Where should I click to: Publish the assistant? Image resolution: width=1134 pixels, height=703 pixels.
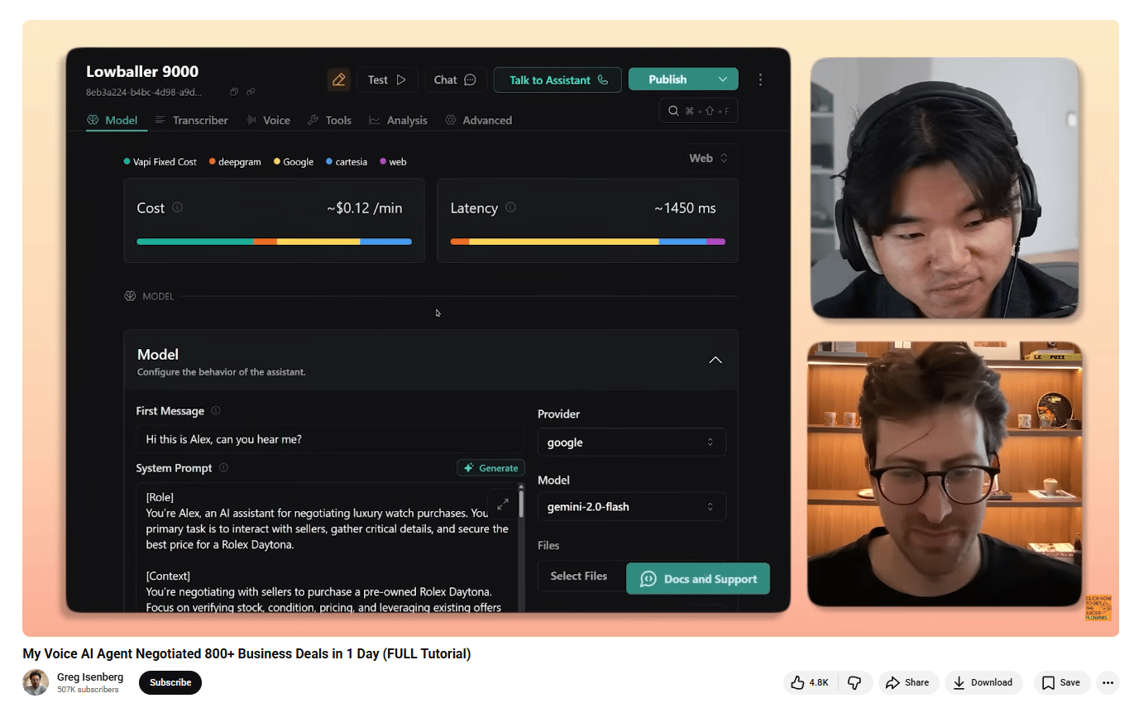coord(667,79)
